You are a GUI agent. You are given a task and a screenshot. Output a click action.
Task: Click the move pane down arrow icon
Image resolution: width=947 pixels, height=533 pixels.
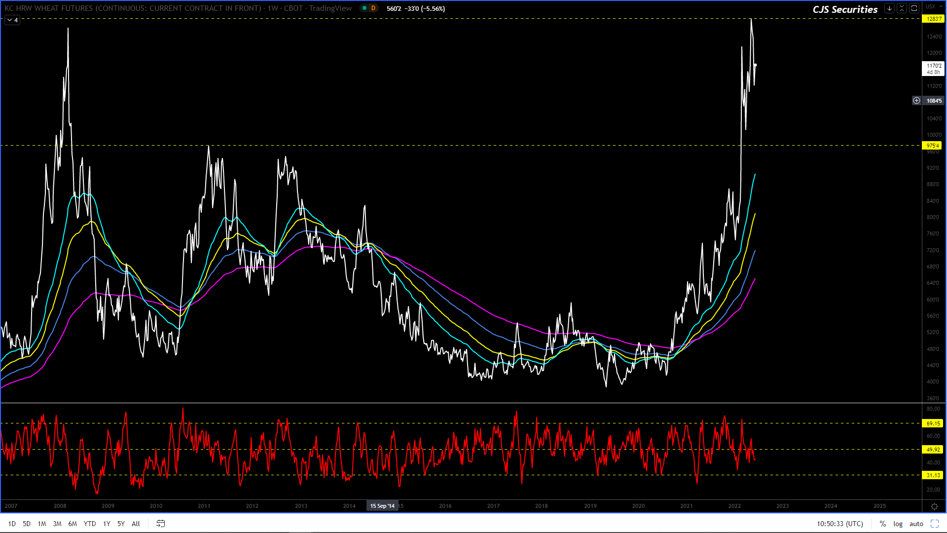[x=889, y=8]
